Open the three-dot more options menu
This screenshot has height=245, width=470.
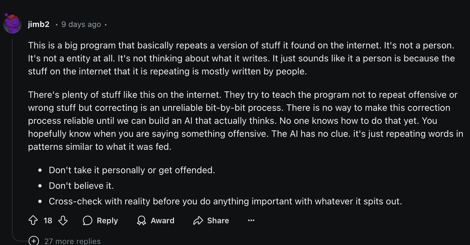click(251, 220)
